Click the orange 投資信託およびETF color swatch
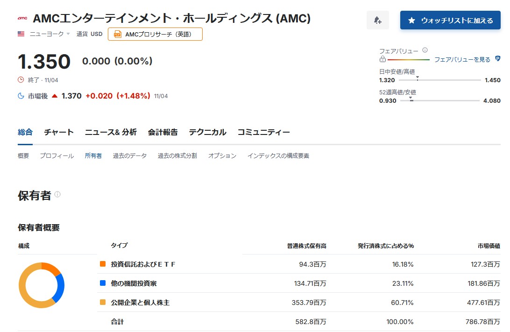This screenshot has width=510, height=332. click(x=103, y=264)
